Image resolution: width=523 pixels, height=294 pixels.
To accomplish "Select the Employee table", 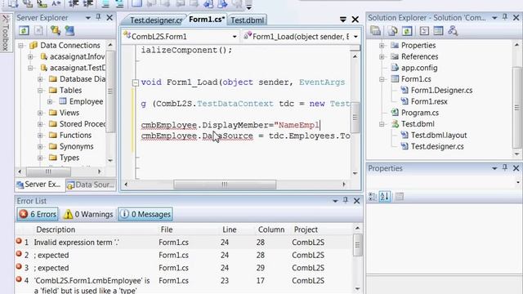I will (x=86, y=101).
